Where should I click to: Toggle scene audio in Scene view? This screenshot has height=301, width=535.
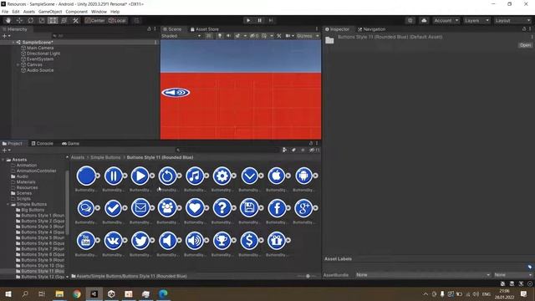click(228, 36)
